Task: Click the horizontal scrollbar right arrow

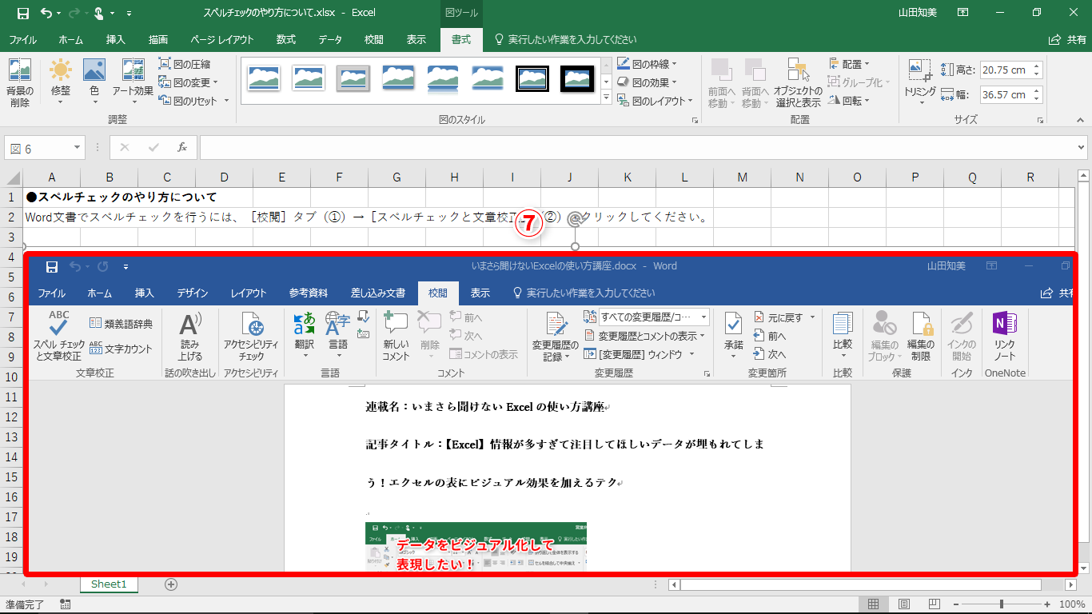Action: click(1070, 584)
